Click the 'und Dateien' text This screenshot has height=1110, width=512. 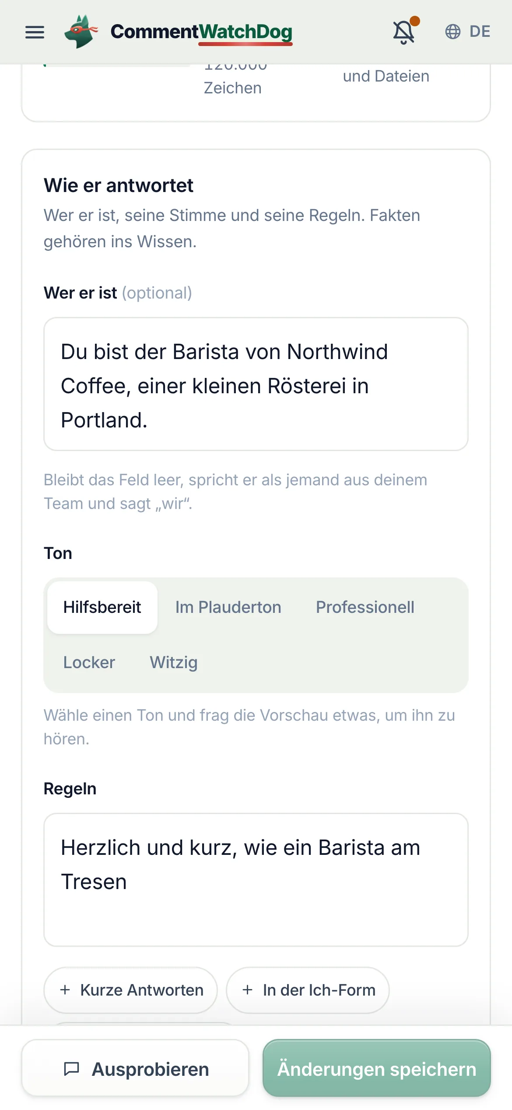[386, 76]
